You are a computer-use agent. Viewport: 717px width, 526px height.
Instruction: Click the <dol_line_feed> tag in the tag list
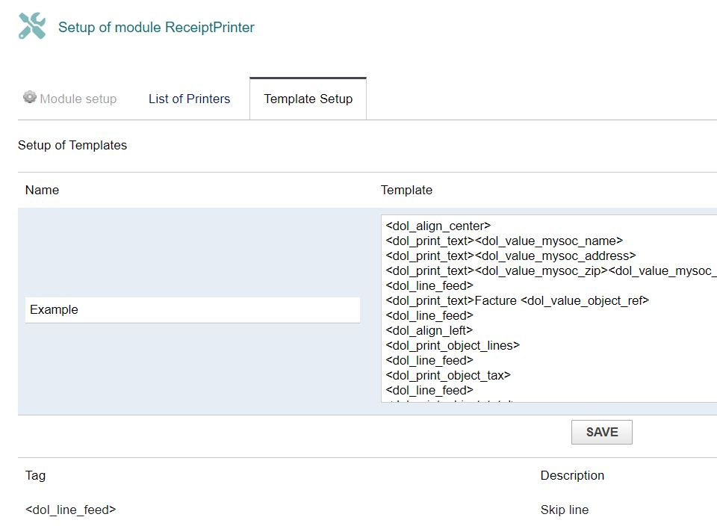click(70, 510)
